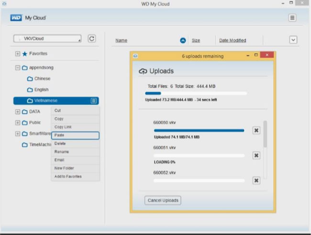This screenshot has width=311, height=235.
Task: Choose Paste from the context menu
Action: [x=75, y=135]
